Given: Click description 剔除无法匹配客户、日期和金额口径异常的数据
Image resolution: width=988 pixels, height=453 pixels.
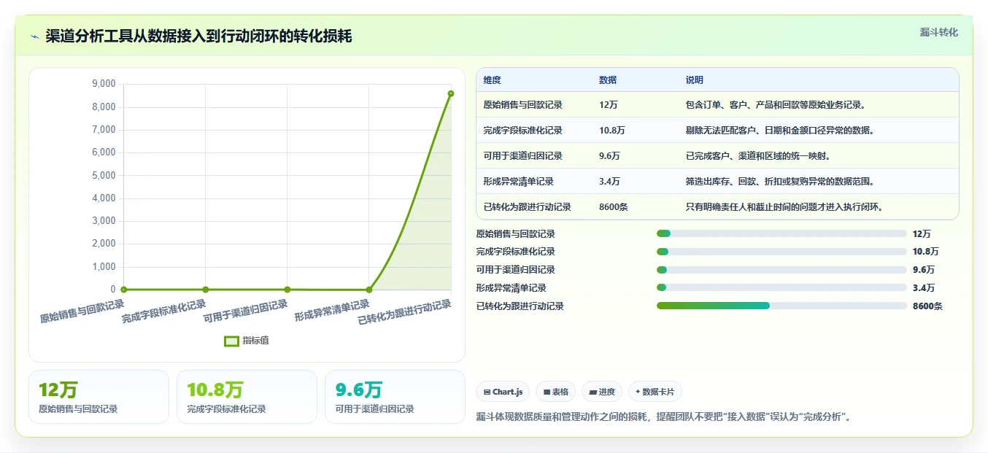Looking at the screenshot, I should tap(779, 131).
